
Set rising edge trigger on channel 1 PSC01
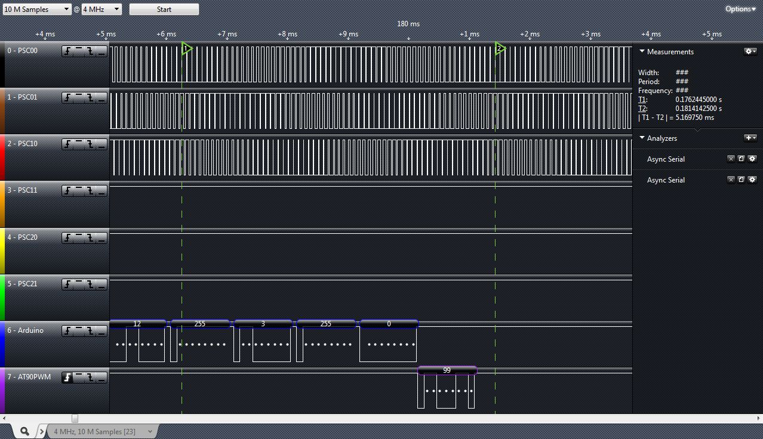click(x=67, y=98)
